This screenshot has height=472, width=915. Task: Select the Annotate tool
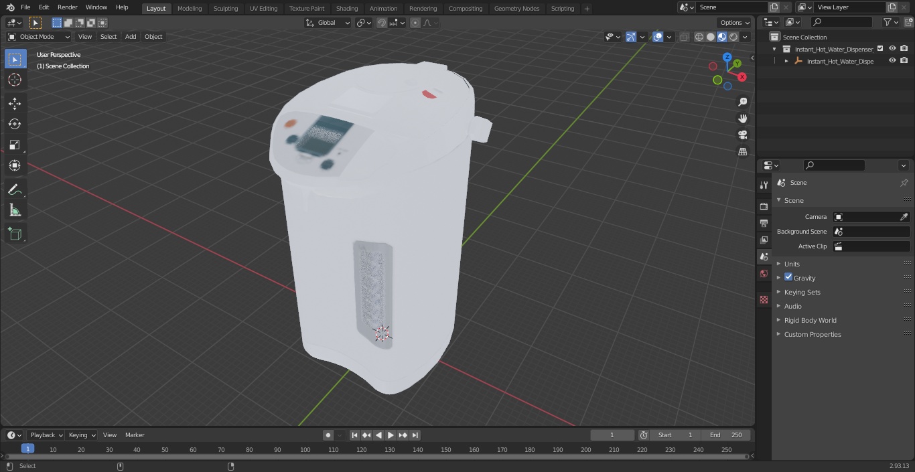(x=15, y=190)
